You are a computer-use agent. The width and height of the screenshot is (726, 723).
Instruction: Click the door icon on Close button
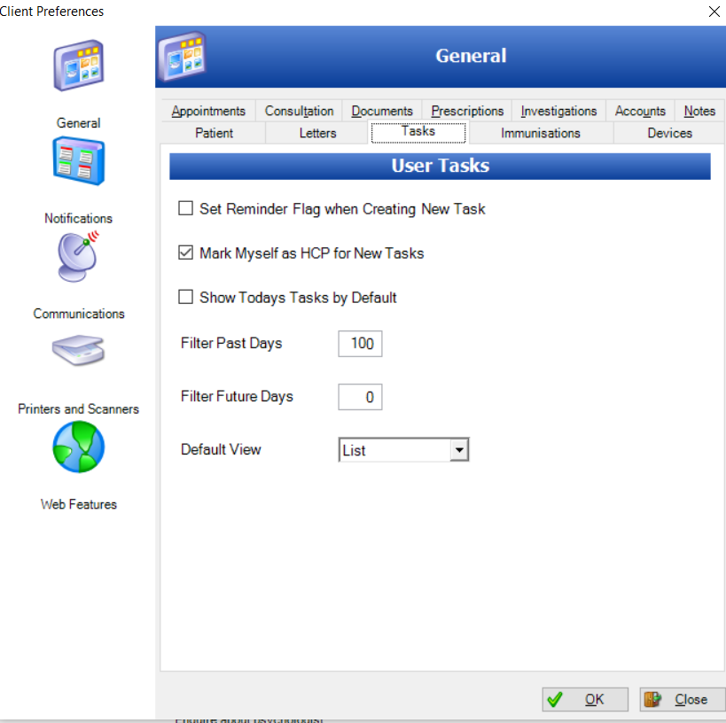pos(652,699)
